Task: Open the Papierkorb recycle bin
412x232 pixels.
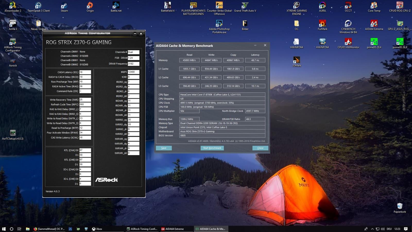Action: coord(400,208)
